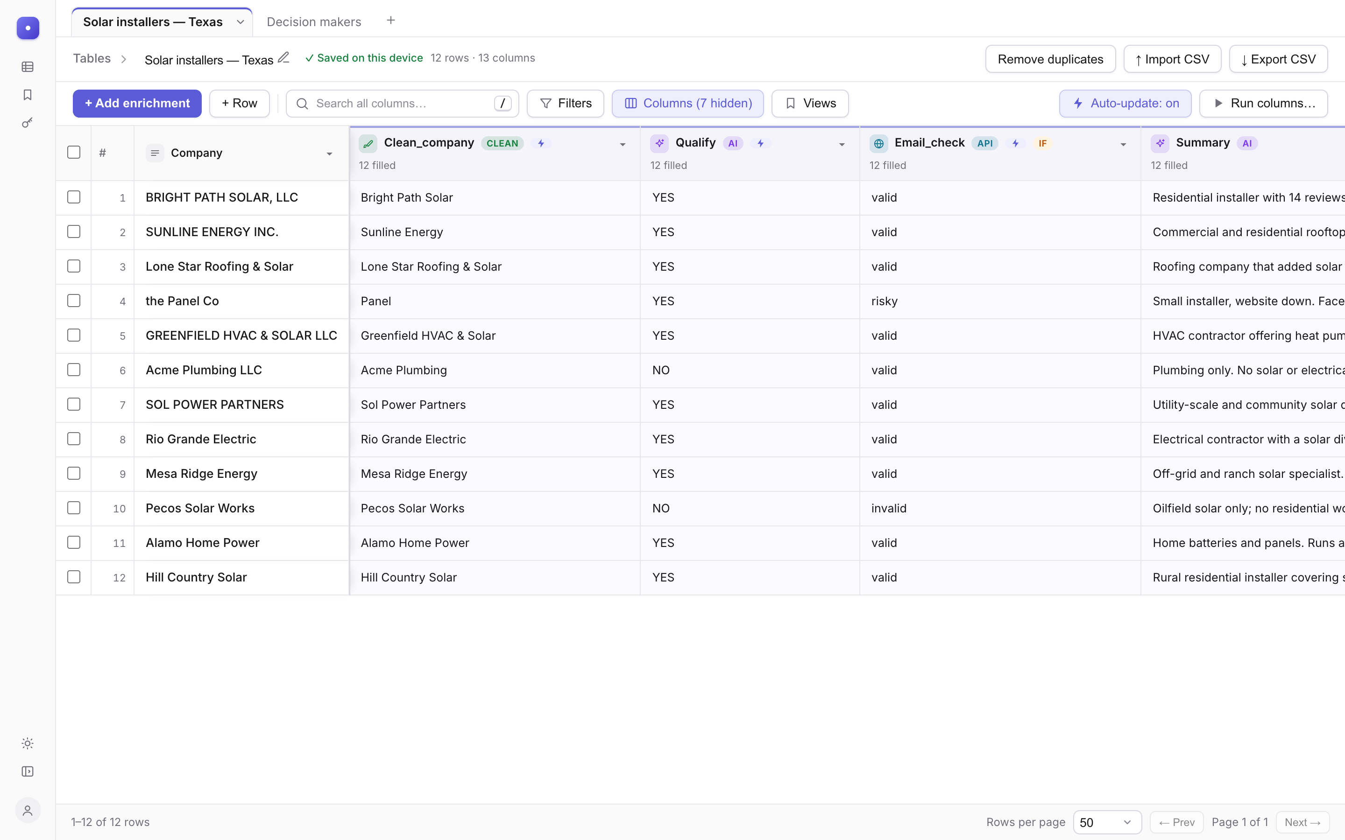The height and width of the screenshot is (840, 1345).
Task: Open the Company column dropdown arrow
Action: point(329,154)
